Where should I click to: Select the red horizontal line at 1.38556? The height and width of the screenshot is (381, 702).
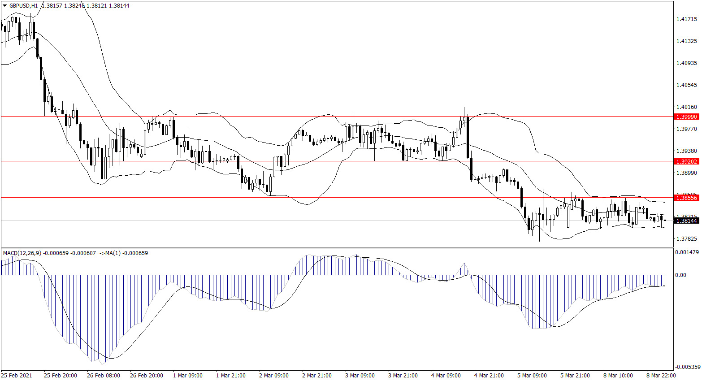pyautogui.click(x=314, y=197)
